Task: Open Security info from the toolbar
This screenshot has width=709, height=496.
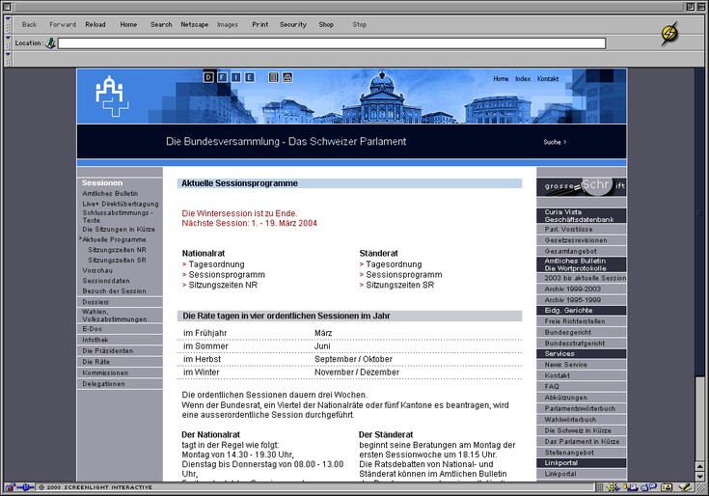Action: [x=293, y=24]
